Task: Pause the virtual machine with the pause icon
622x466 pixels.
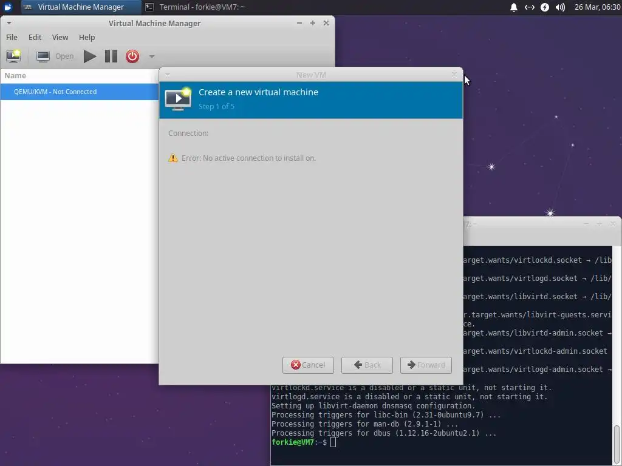Action: coord(111,56)
